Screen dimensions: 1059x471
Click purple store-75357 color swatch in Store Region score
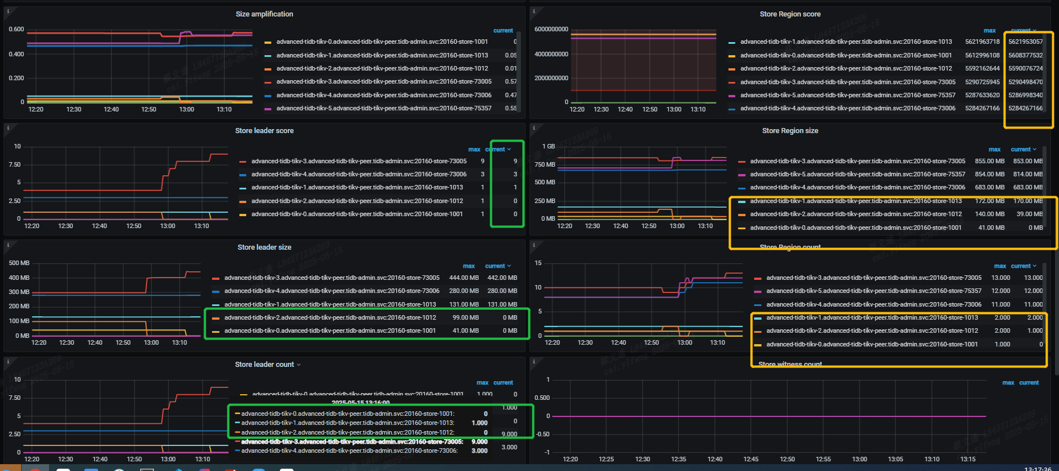tap(732, 95)
